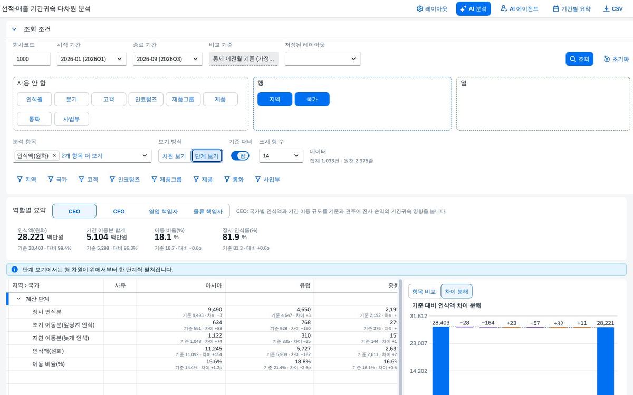
Task: Select the unused 사업부 dimension chip
Action: 72,118
